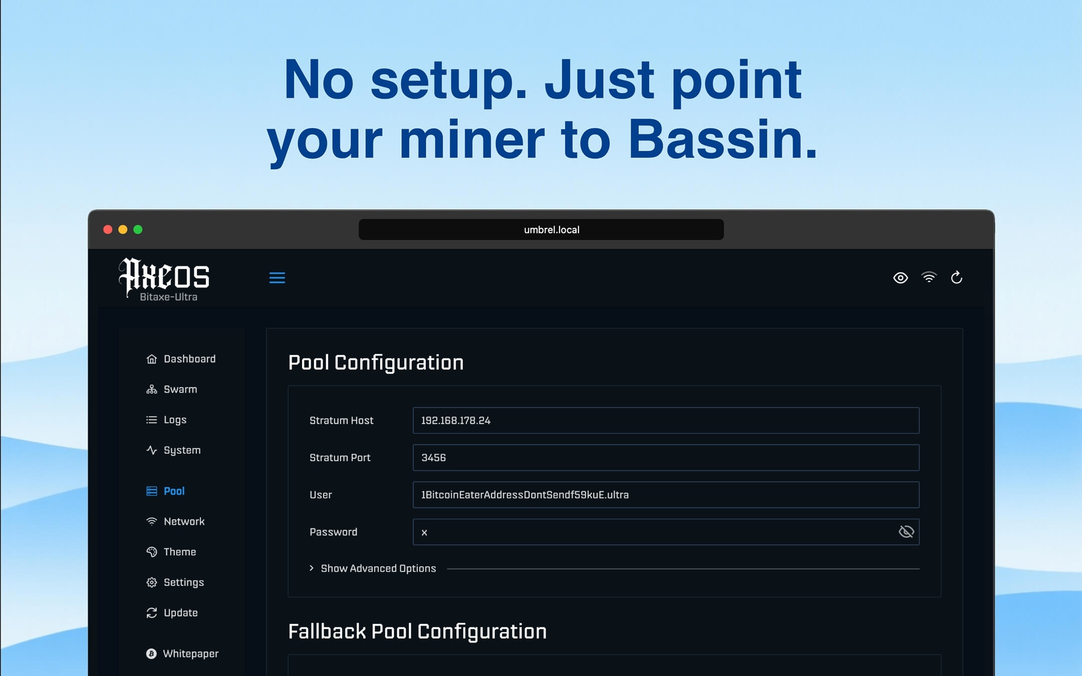Trigger a restart with the refresh icon
Image resolution: width=1082 pixels, height=676 pixels.
click(x=956, y=278)
